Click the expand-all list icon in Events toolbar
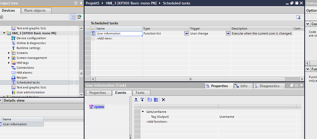The height and width of the screenshot is (139, 317). (x=156, y=100)
